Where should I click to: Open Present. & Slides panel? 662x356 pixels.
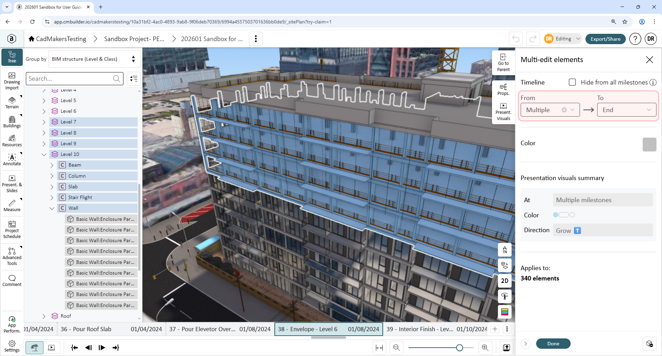tap(12, 184)
